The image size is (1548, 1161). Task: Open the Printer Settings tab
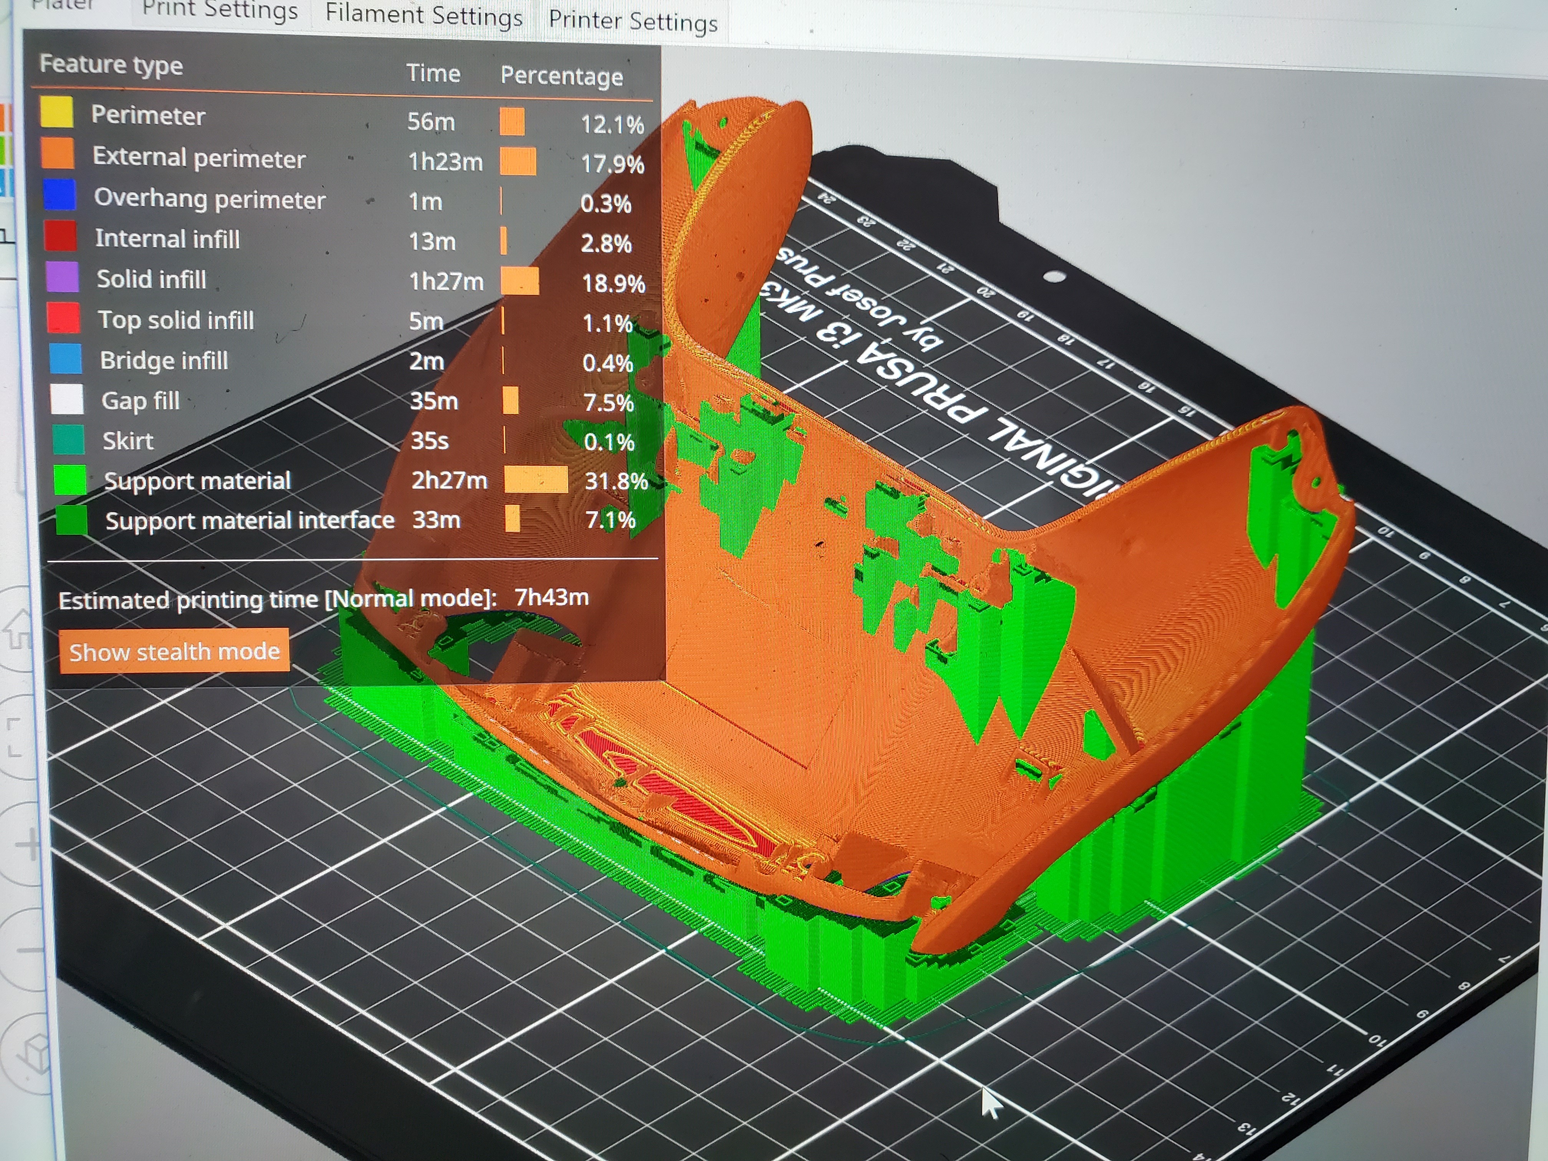click(633, 20)
